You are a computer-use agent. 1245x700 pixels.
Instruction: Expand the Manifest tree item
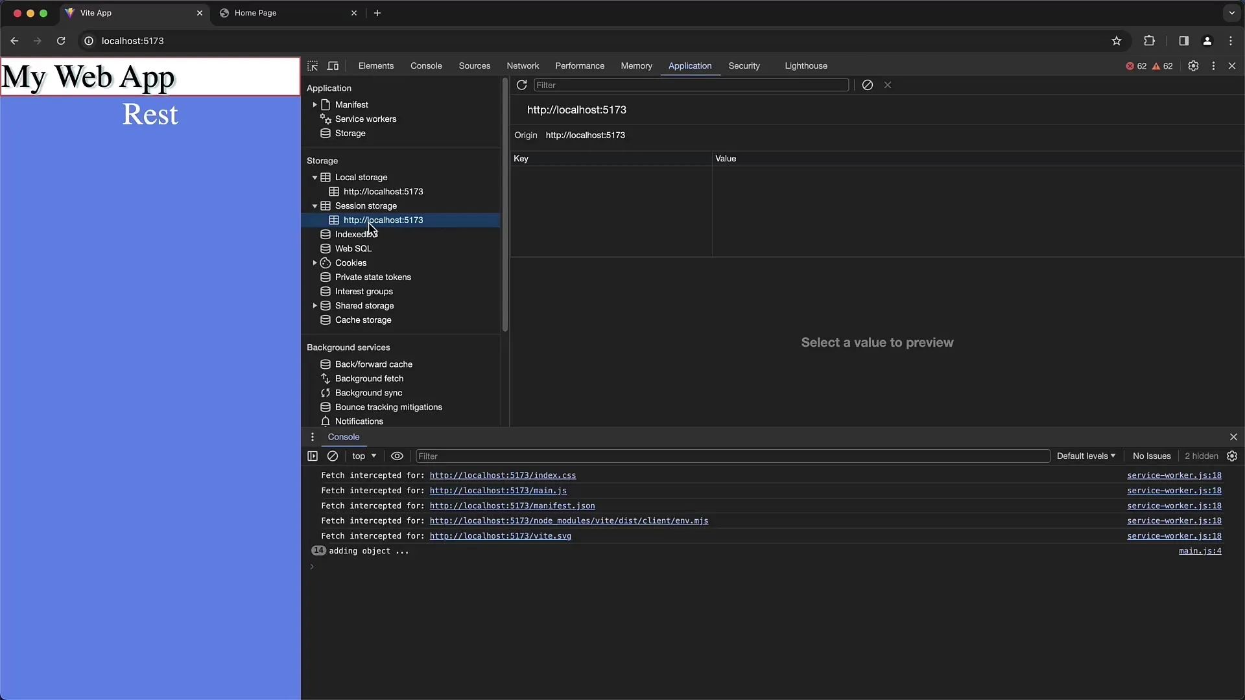[x=315, y=105]
